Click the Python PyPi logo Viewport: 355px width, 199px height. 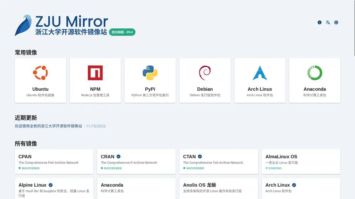coord(150,73)
